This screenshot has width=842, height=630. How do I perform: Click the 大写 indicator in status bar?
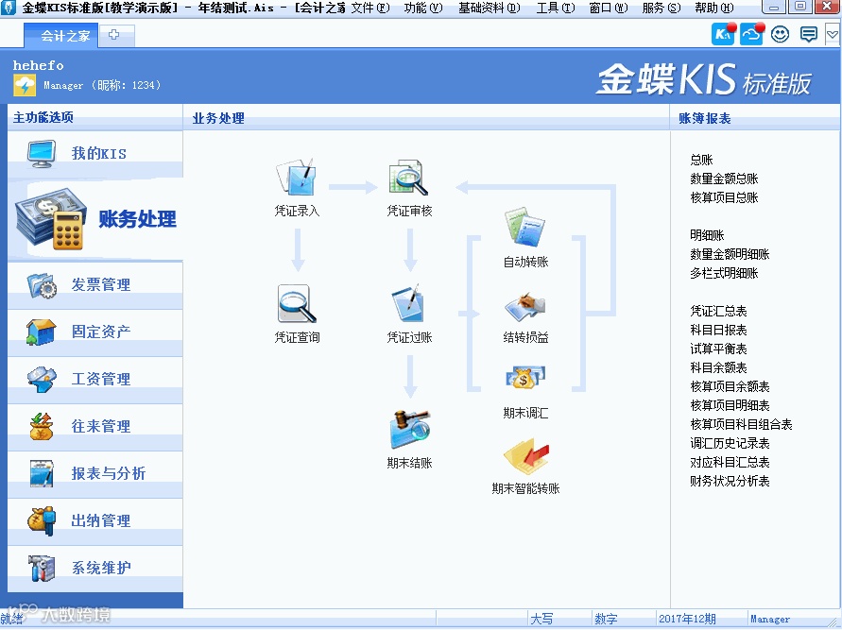coord(541,619)
